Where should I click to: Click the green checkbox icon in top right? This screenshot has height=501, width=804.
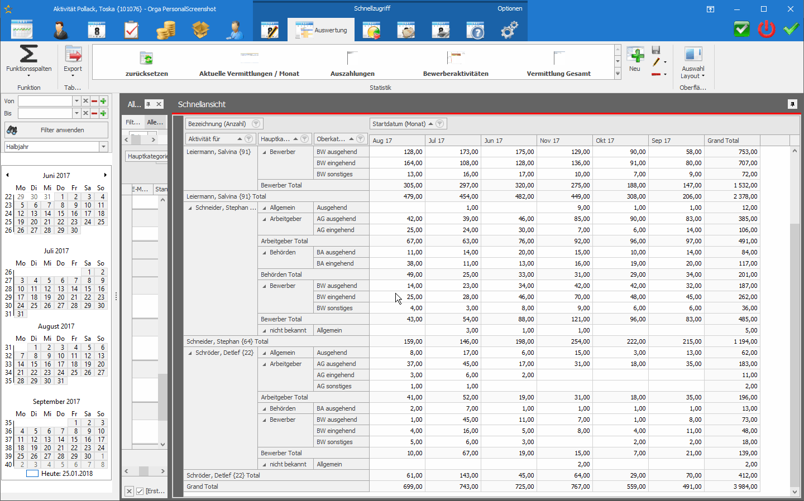741,29
